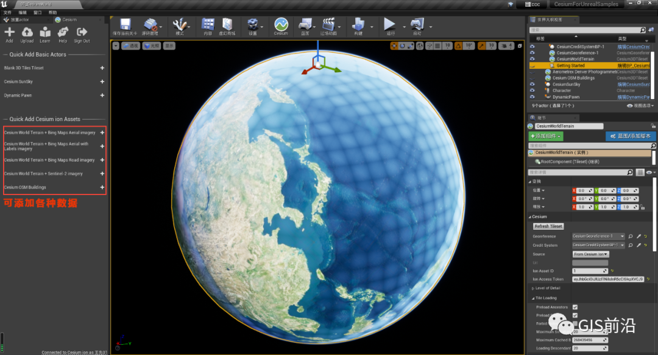Toggle visibility of DynamicPawn actor
This screenshot has width=658, height=355.
coord(532,97)
